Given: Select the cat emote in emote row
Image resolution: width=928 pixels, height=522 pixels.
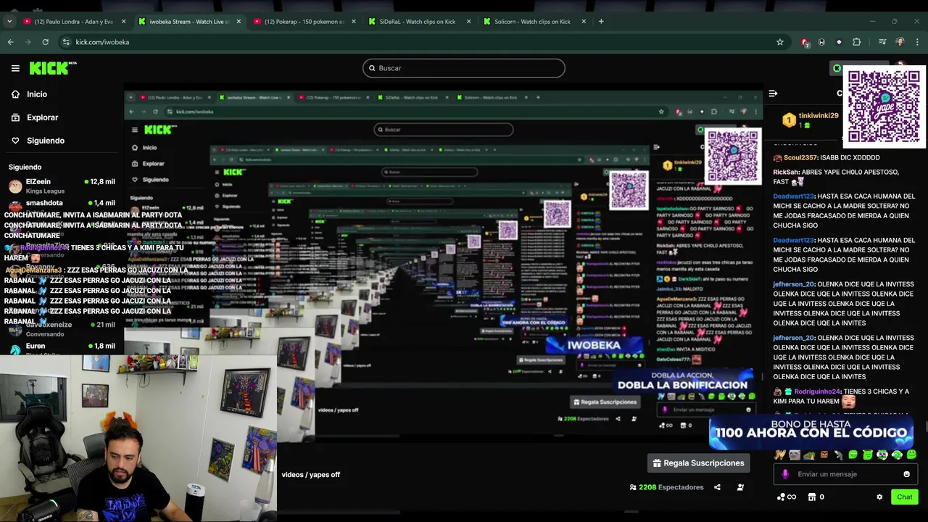Looking at the screenshot, I should (795, 455).
